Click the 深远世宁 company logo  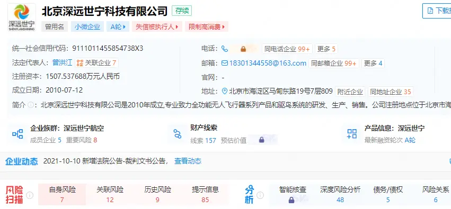(22, 17)
